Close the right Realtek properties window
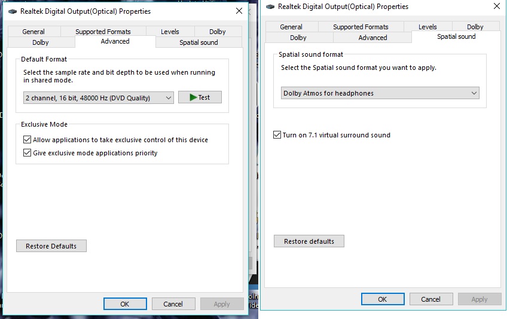The image size is (513, 319). tap(497, 6)
